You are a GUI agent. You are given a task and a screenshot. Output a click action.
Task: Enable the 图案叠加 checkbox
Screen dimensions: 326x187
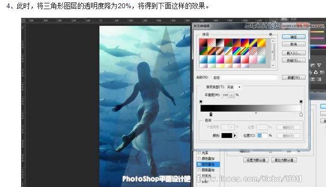pos(199,170)
